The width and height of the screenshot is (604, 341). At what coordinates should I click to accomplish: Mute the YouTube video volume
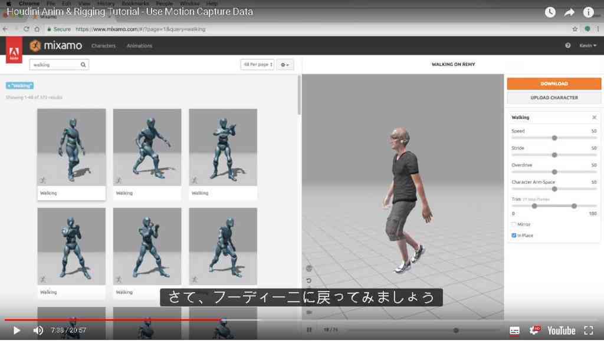click(38, 330)
